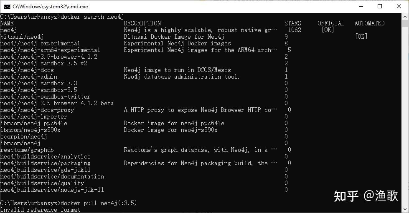The height and width of the screenshot is (213, 409).
Task: Click the DESCRIPTION column header
Action: click(142, 23)
